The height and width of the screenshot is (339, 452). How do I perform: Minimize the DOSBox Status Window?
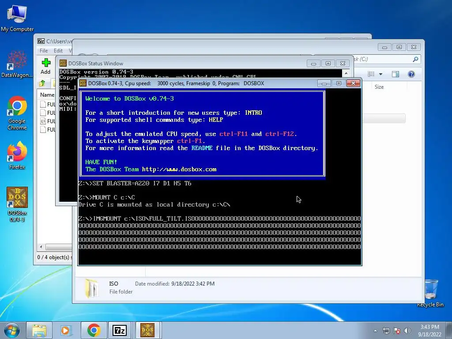tap(313, 64)
